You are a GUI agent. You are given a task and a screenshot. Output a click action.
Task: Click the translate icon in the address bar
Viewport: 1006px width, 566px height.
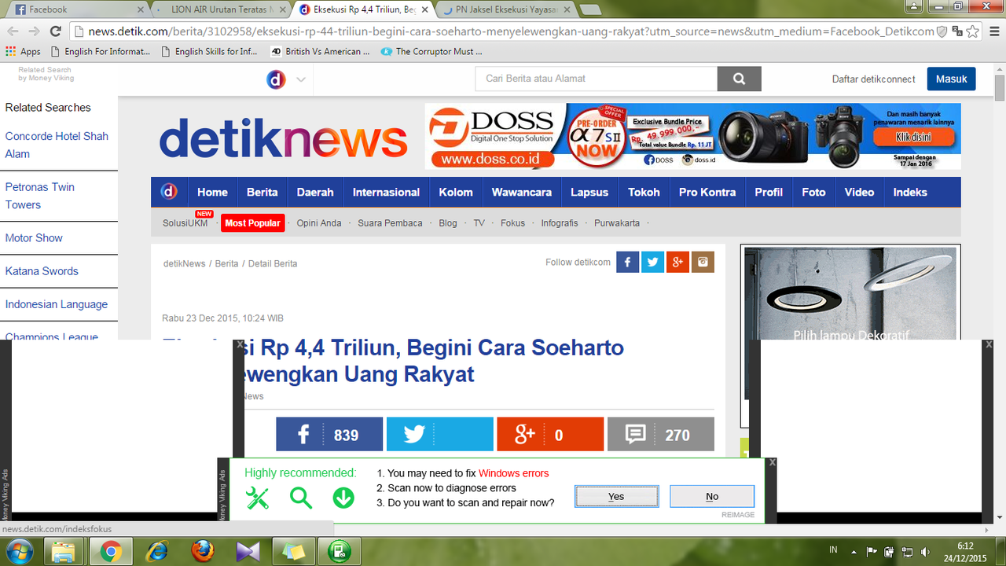(956, 31)
